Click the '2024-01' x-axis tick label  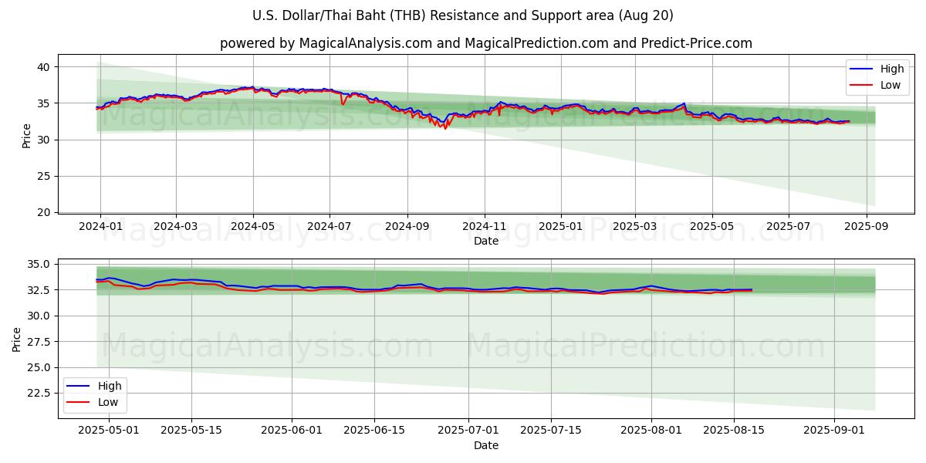100,227
